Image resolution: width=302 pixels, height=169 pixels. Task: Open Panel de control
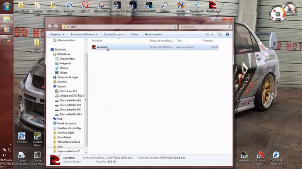coord(65,123)
